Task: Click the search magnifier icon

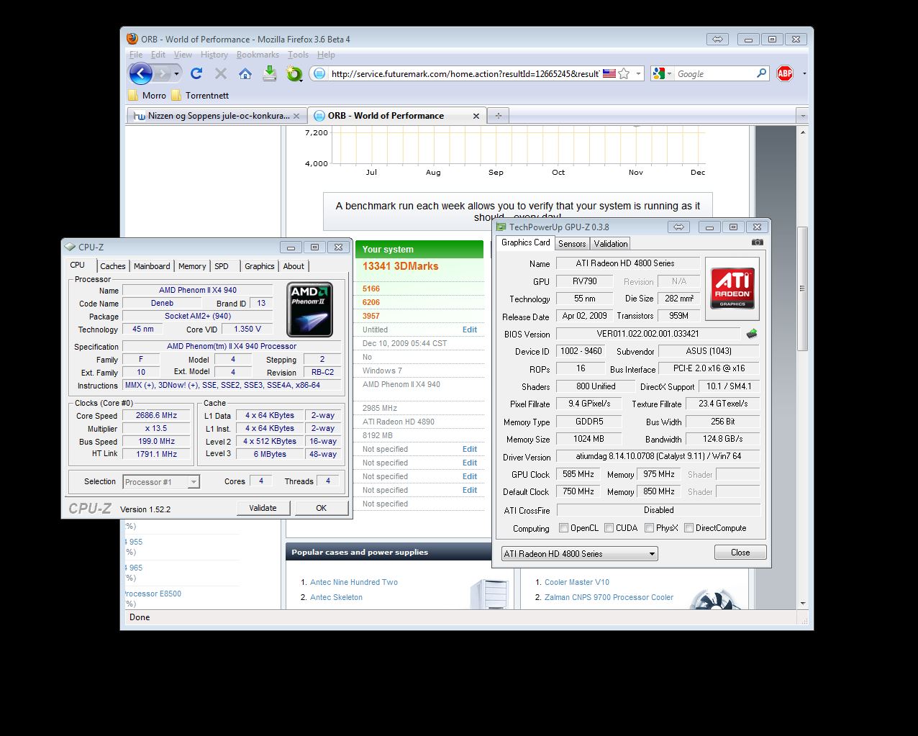Action: tap(762, 73)
